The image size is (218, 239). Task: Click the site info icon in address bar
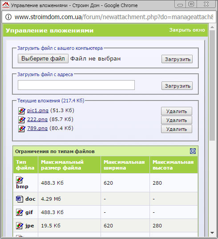point(8,17)
